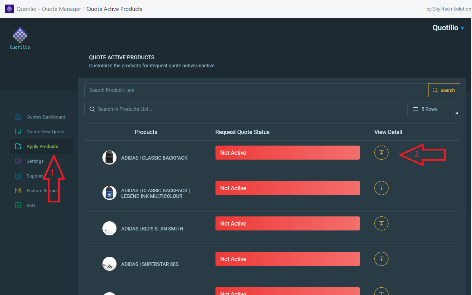This screenshot has height=295, width=472.
Task: View detail of Adidas Classic Backpack
Action: tap(381, 153)
